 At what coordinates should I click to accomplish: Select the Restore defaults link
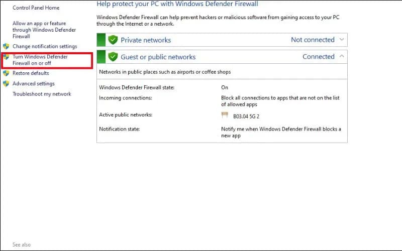tap(31, 73)
